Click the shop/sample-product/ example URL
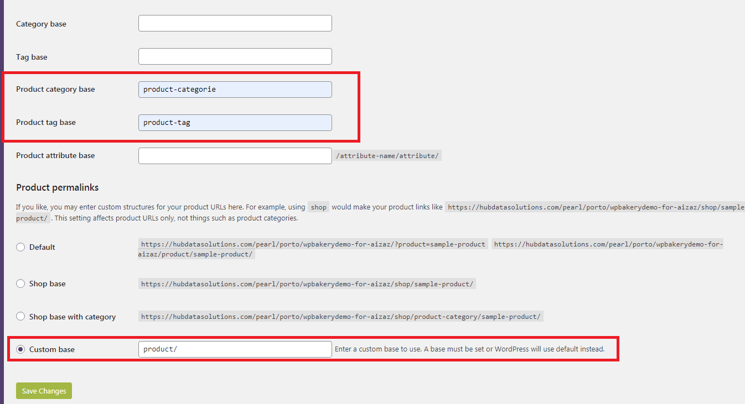745x404 pixels. coord(307,284)
